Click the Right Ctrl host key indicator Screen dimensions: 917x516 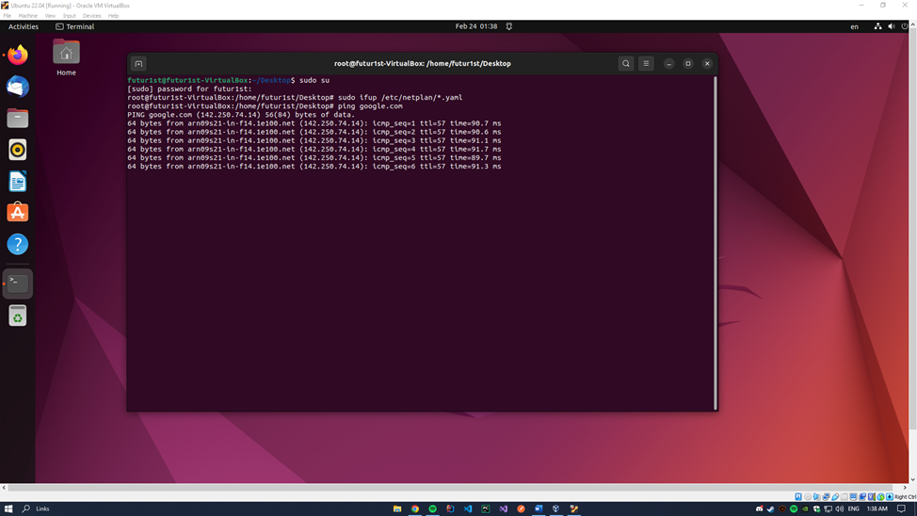click(x=905, y=496)
